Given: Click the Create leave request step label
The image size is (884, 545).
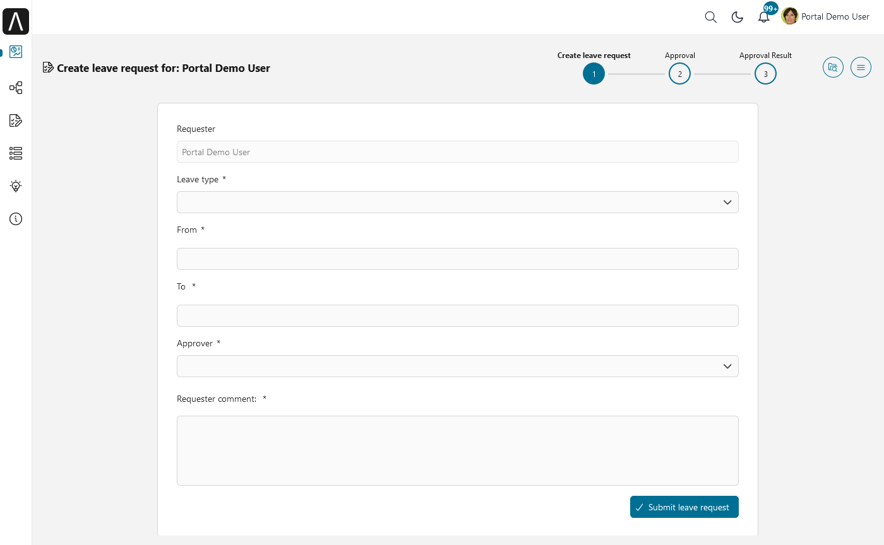Looking at the screenshot, I should (x=594, y=56).
